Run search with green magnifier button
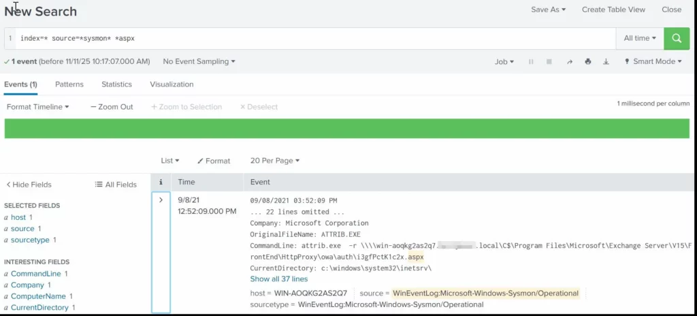This screenshot has height=316, width=697. (677, 38)
